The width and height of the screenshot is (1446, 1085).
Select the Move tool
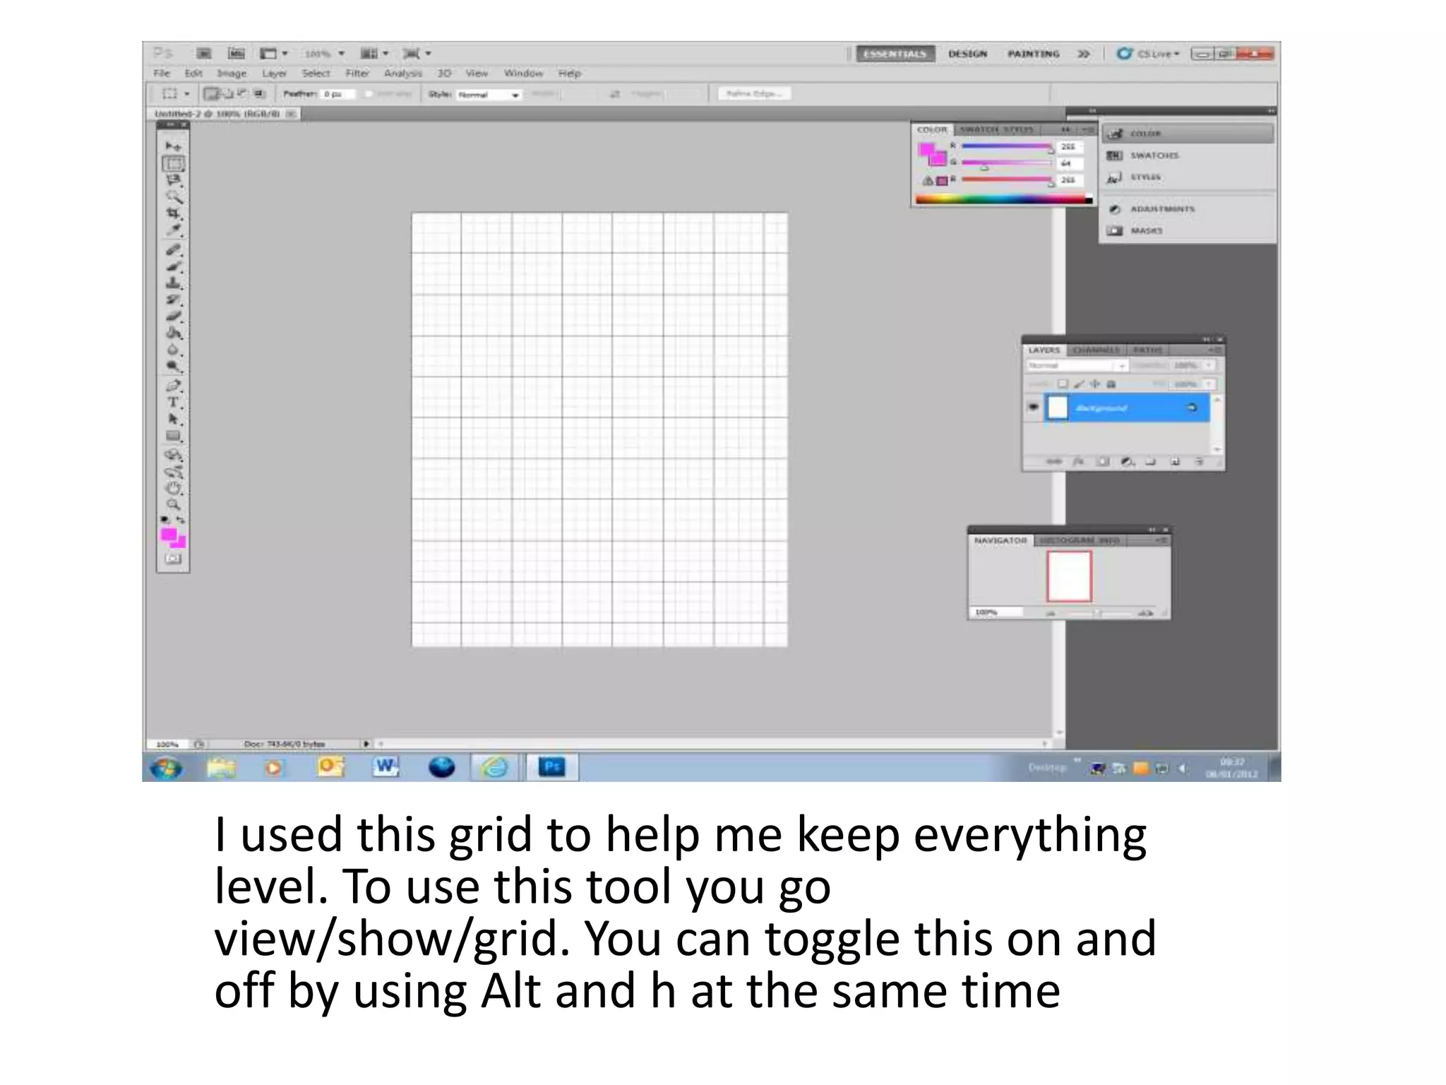[173, 146]
